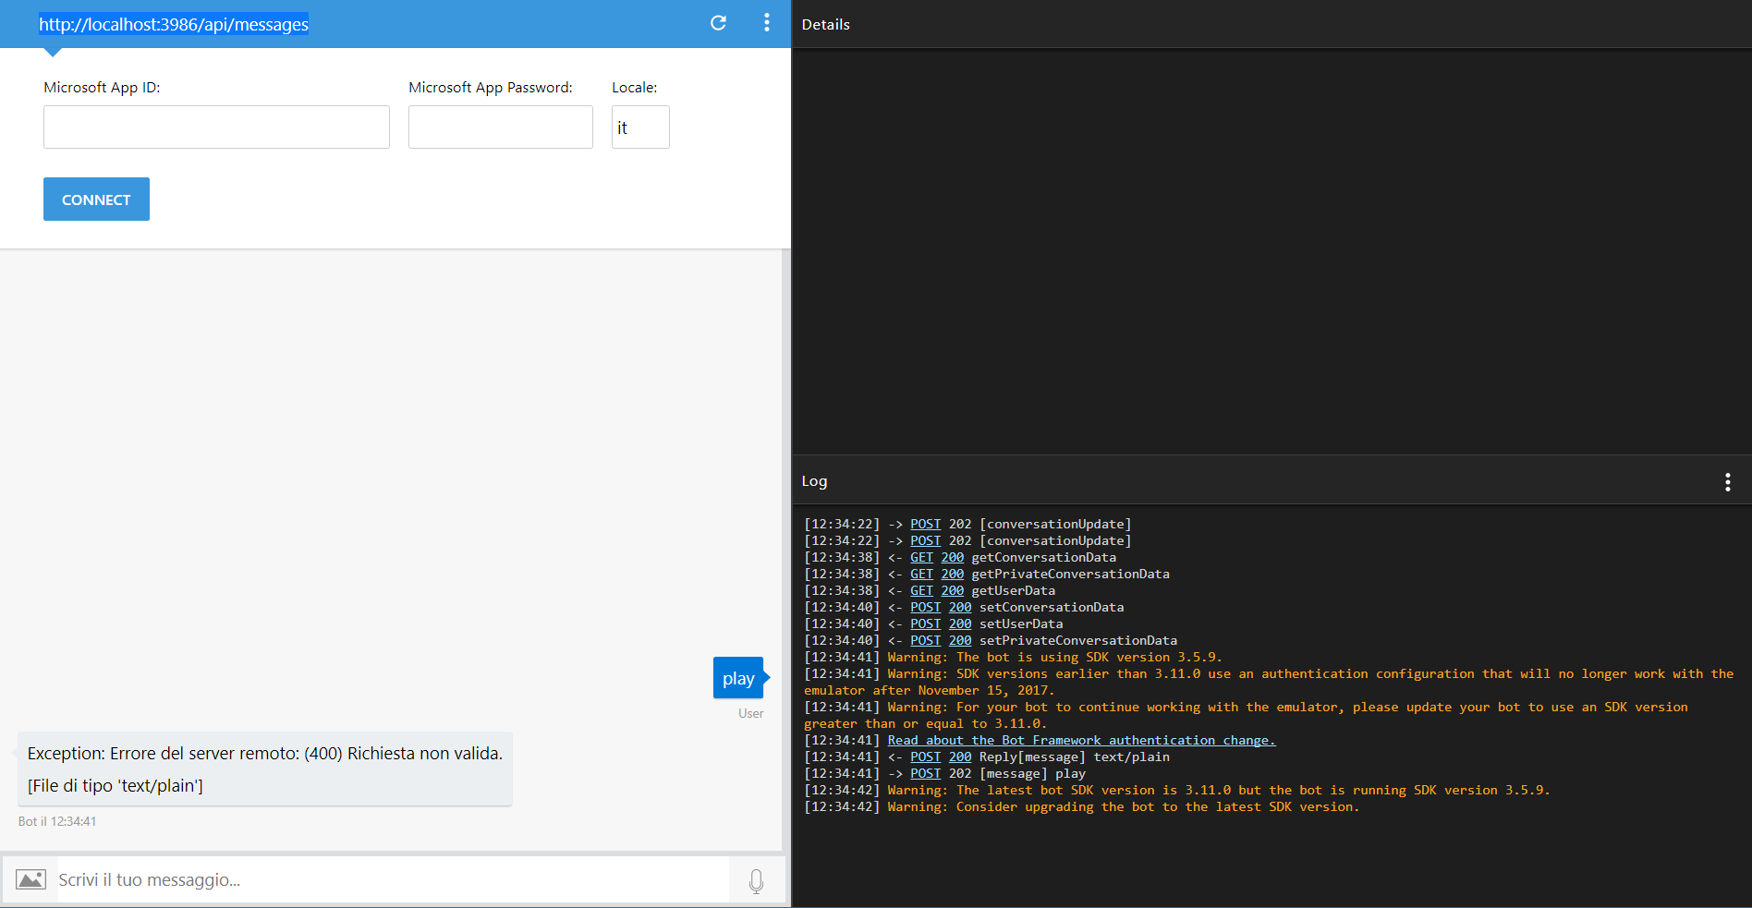This screenshot has width=1752, height=908.
Task: Select the user 'play' message bubble
Action: point(738,678)
